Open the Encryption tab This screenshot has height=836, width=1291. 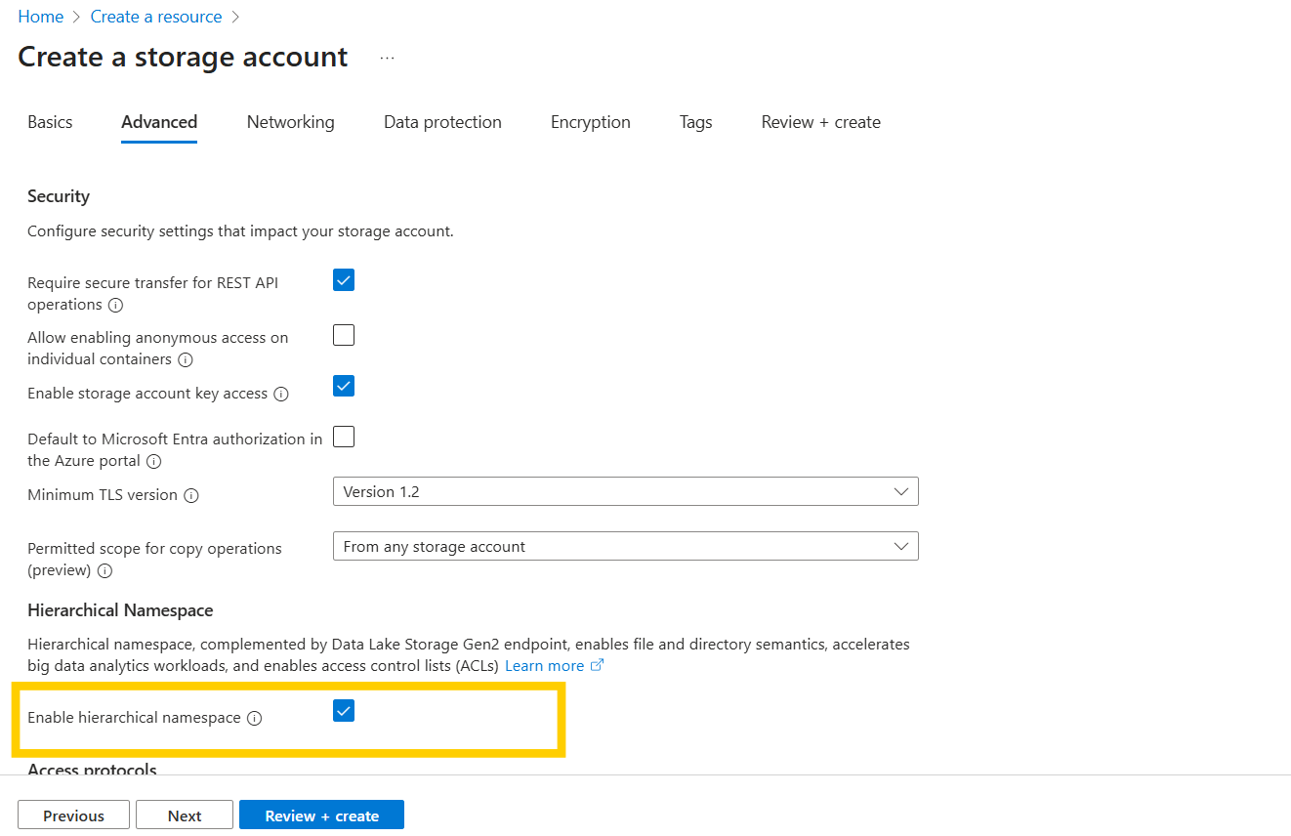[590, 121]
